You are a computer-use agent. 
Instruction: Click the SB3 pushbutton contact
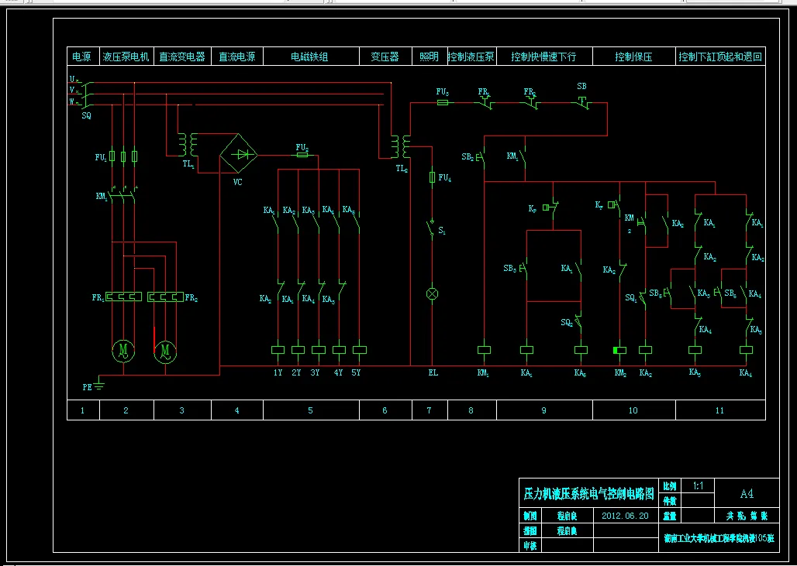pyautogui.click(x=524, y=269)
